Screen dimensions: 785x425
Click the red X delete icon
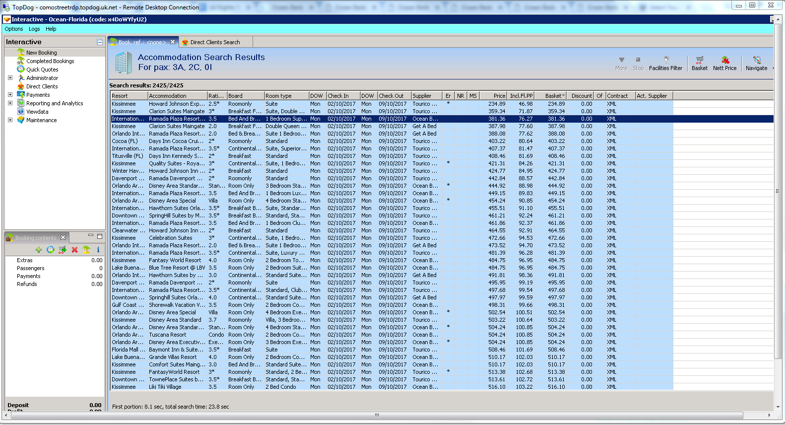coord(74,250)
